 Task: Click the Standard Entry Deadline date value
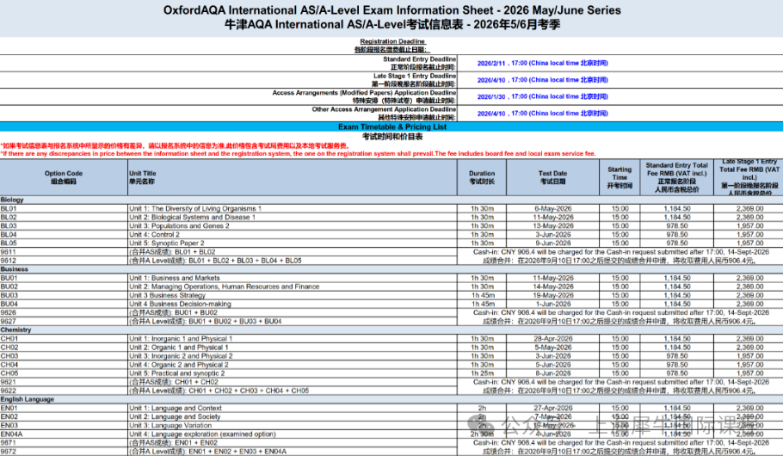click(x=542, y=63)
